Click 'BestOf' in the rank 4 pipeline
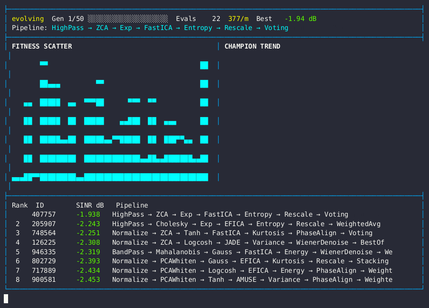This screenshot has height=308, width=429. pos(372,243)
